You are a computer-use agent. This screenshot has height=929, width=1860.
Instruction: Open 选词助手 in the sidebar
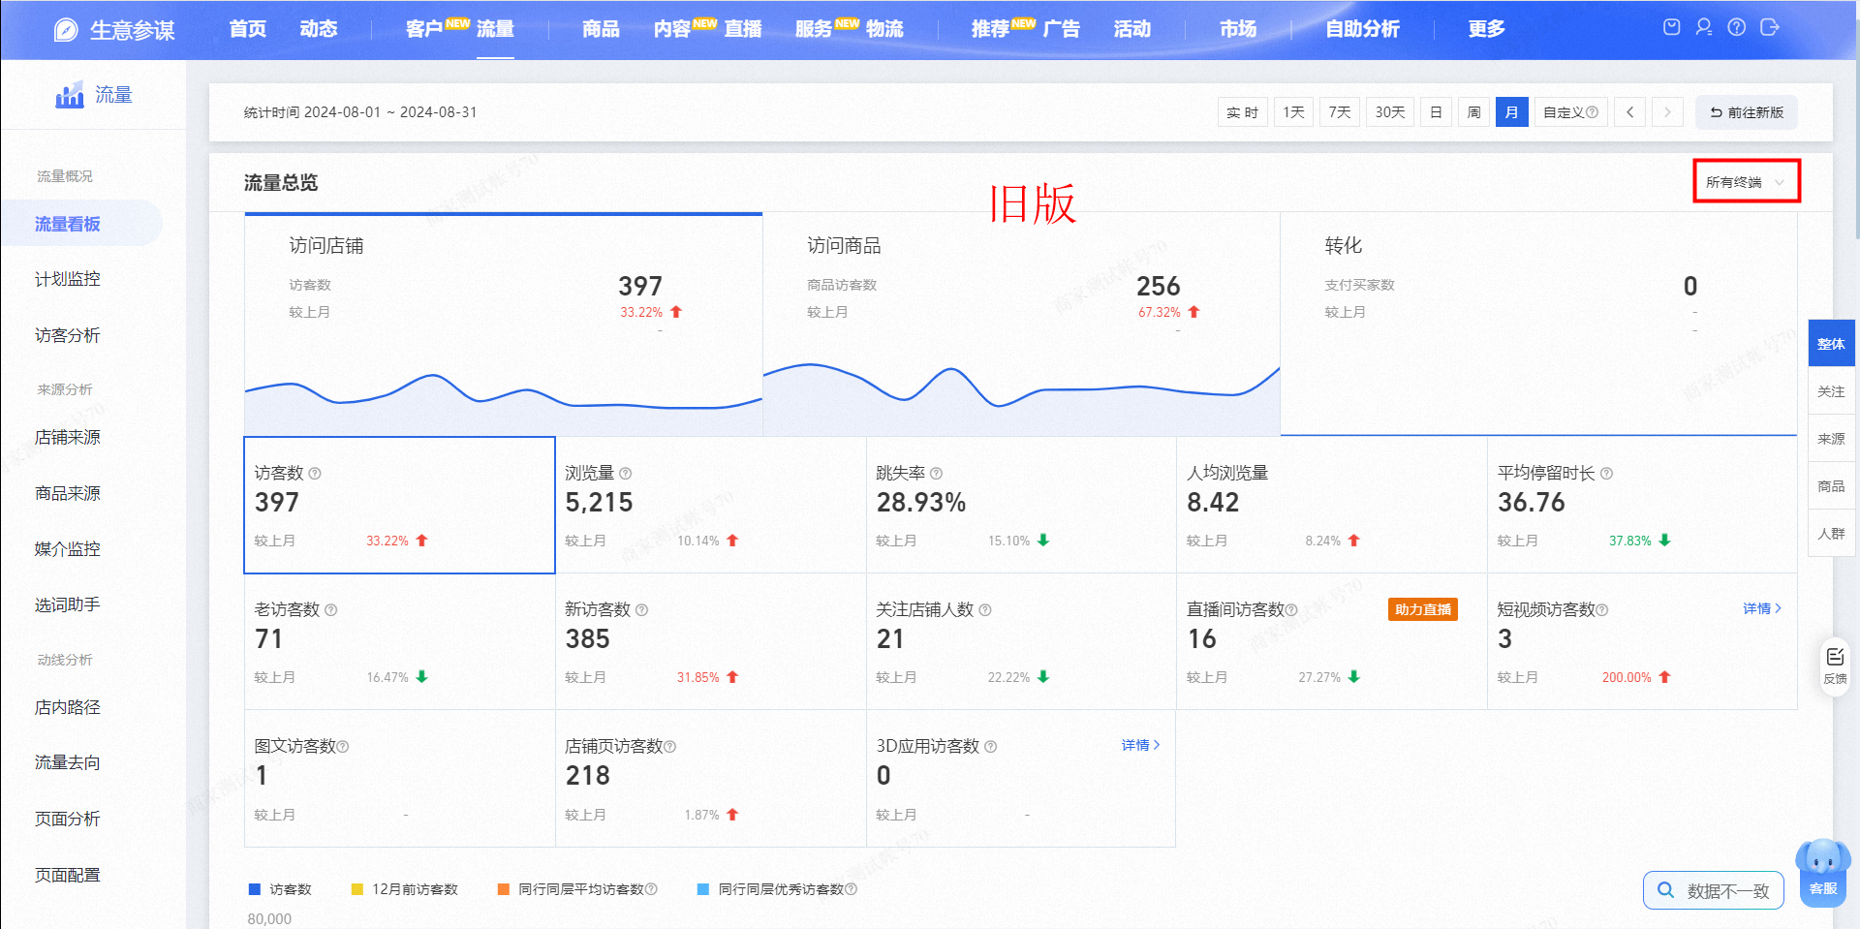[68, 605]
